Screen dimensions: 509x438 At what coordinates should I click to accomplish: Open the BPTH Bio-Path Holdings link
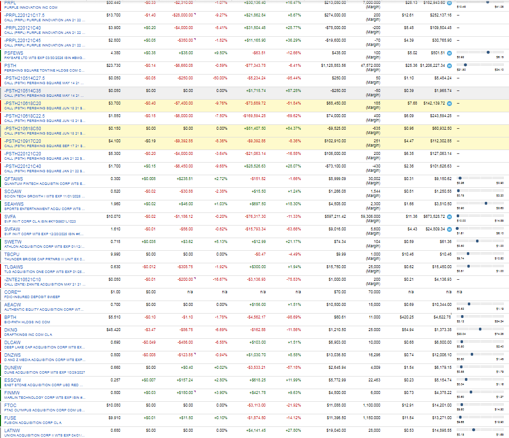[10, 317]
